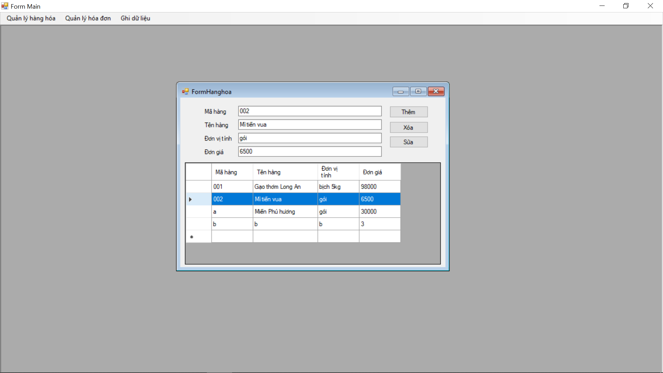Select the 6500 cell in the grid
The width and height of the screenshot is (663, 373).
[380, 199]
